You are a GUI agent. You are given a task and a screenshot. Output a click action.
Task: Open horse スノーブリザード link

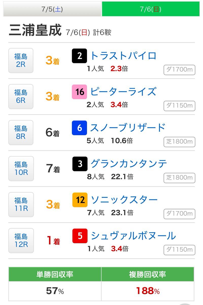(128, 128)
